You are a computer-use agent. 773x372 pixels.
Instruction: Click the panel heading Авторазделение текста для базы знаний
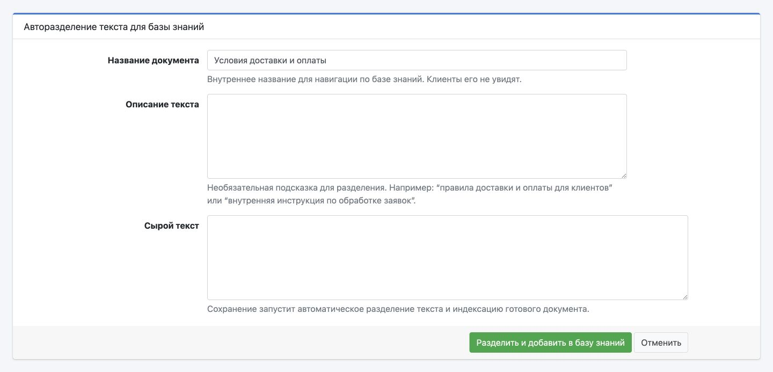(114, 26)
